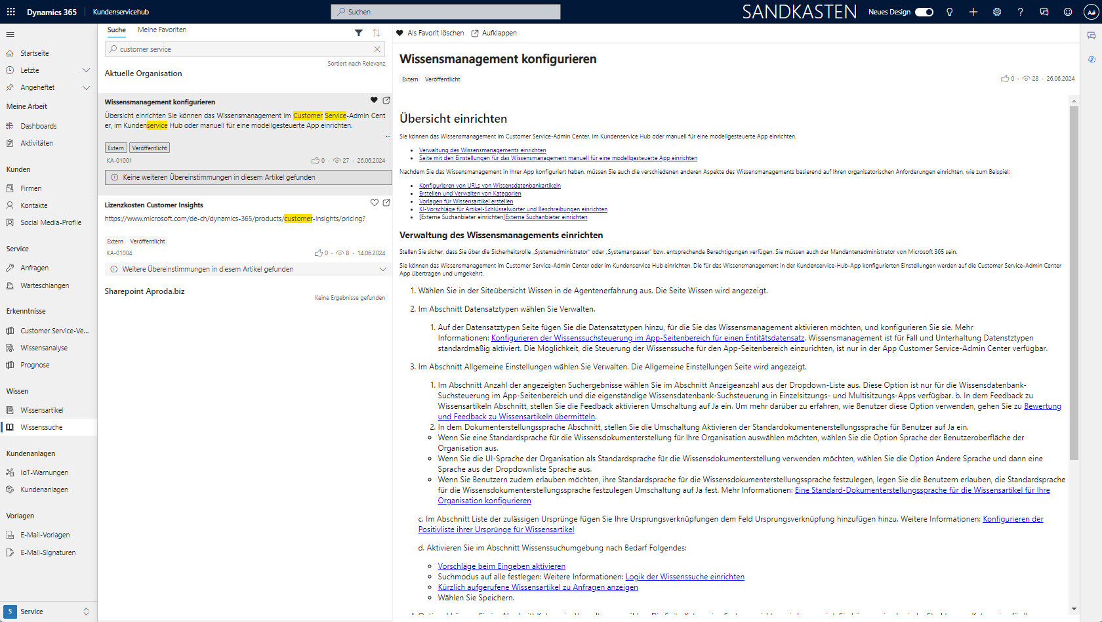
Task: Toggle the 'Neues Design' switch off
Action: (x=924, y=11)
